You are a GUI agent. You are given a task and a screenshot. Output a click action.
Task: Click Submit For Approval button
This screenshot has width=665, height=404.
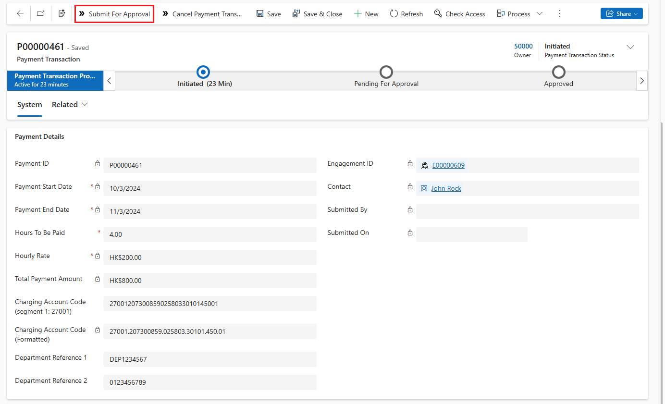(114, 14)
